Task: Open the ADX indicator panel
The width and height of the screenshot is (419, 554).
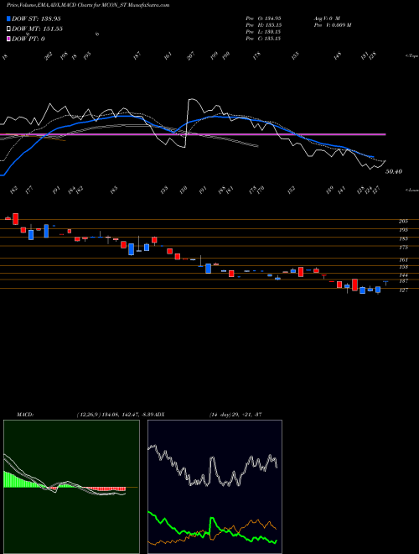Action: coord(215,487)
